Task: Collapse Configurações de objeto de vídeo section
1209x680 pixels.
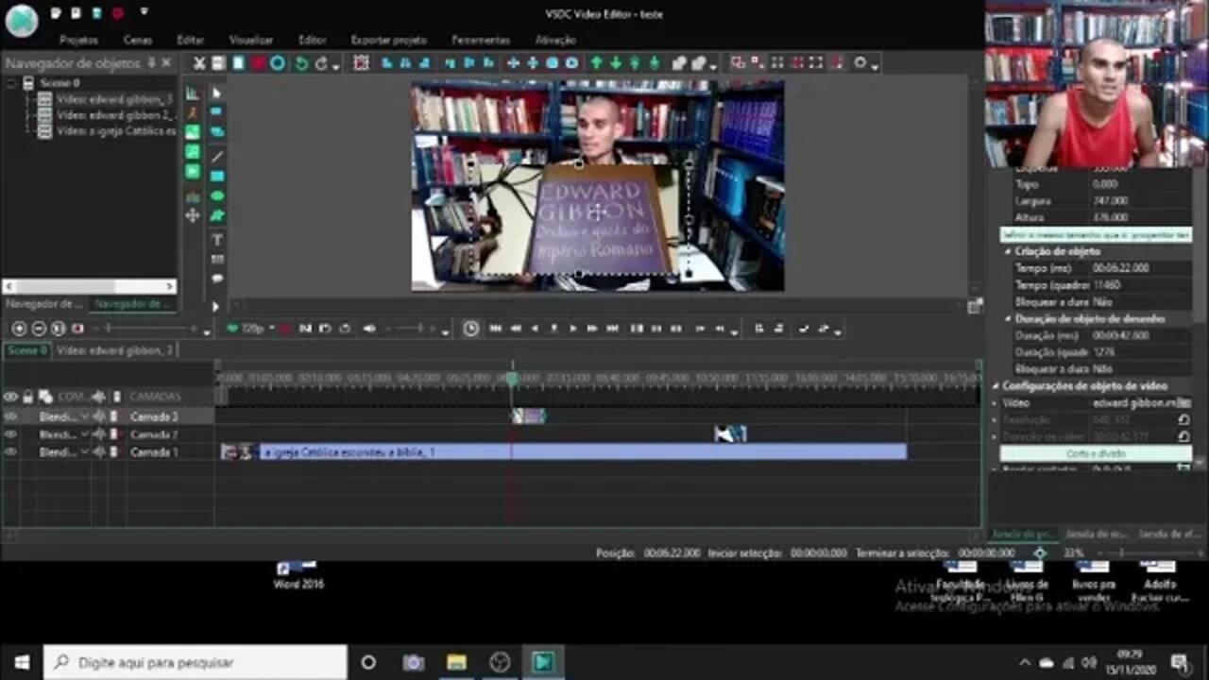Action: (x=996, y=386)
